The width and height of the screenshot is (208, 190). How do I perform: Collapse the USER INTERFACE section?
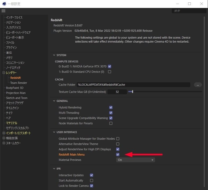click(x=54, y=132)
